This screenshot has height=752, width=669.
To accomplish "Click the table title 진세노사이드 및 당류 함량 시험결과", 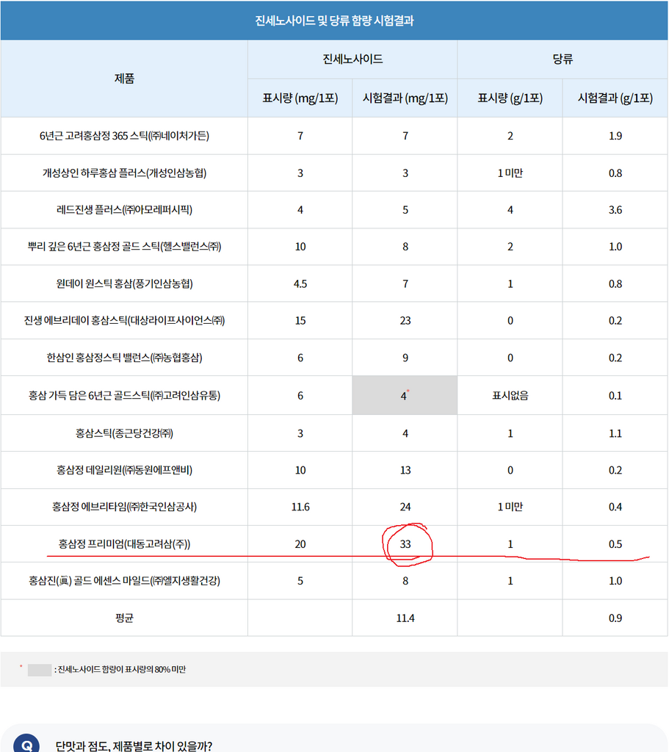I will 334,21.
